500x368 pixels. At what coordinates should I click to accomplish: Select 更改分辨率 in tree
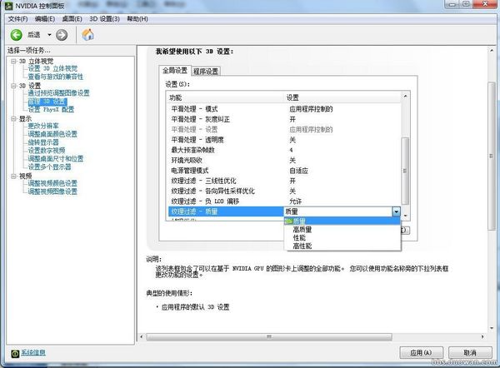43,126
